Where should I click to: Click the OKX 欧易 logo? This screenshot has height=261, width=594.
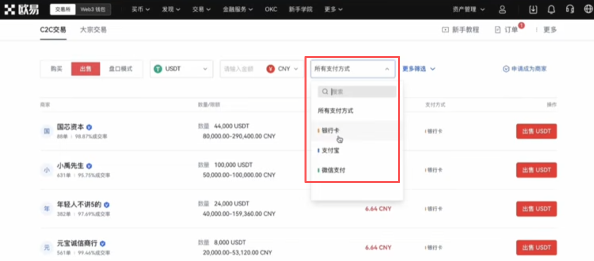point(22,9)
